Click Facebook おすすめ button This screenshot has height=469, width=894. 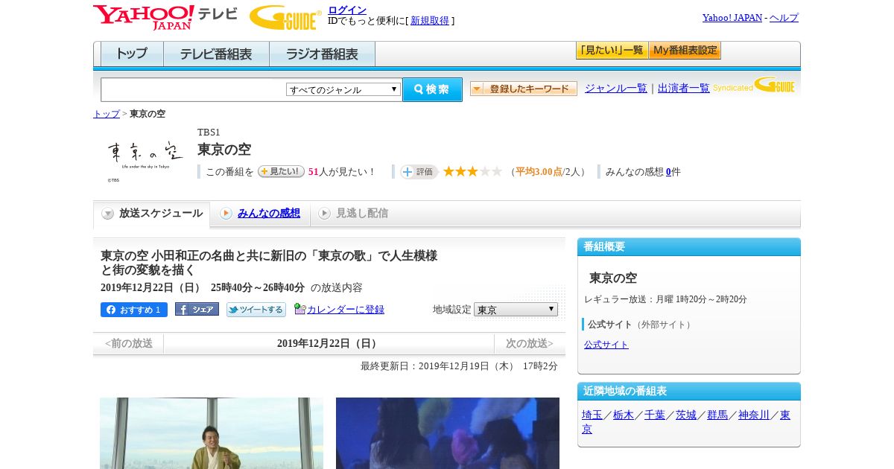(x=134, y=310)
